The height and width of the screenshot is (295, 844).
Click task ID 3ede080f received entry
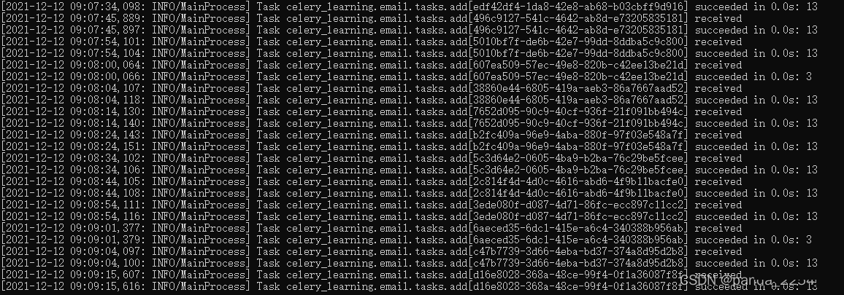click(x=372, y=205)
